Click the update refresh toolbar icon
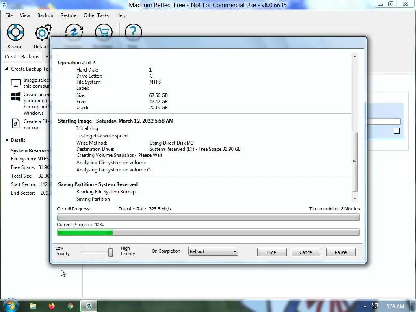 click(74, 31)
